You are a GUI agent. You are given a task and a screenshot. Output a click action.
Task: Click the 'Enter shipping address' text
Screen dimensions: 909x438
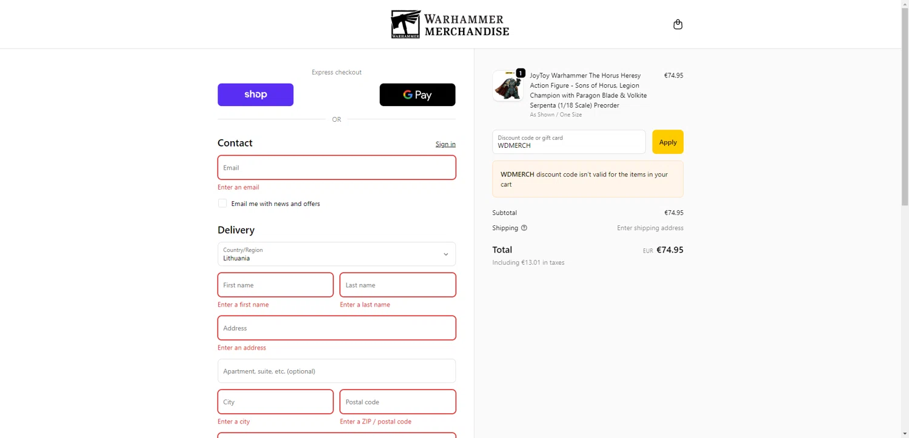[650, 228]
